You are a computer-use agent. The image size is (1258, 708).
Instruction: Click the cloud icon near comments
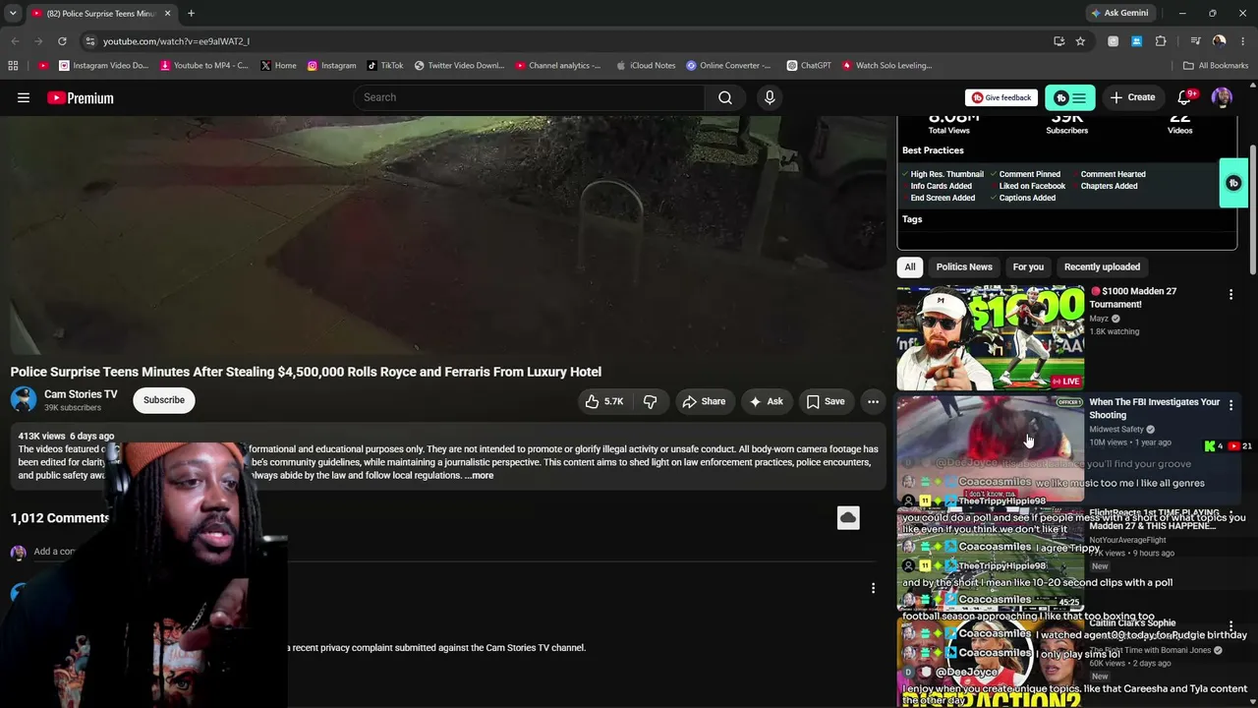(x=848, y=518)
